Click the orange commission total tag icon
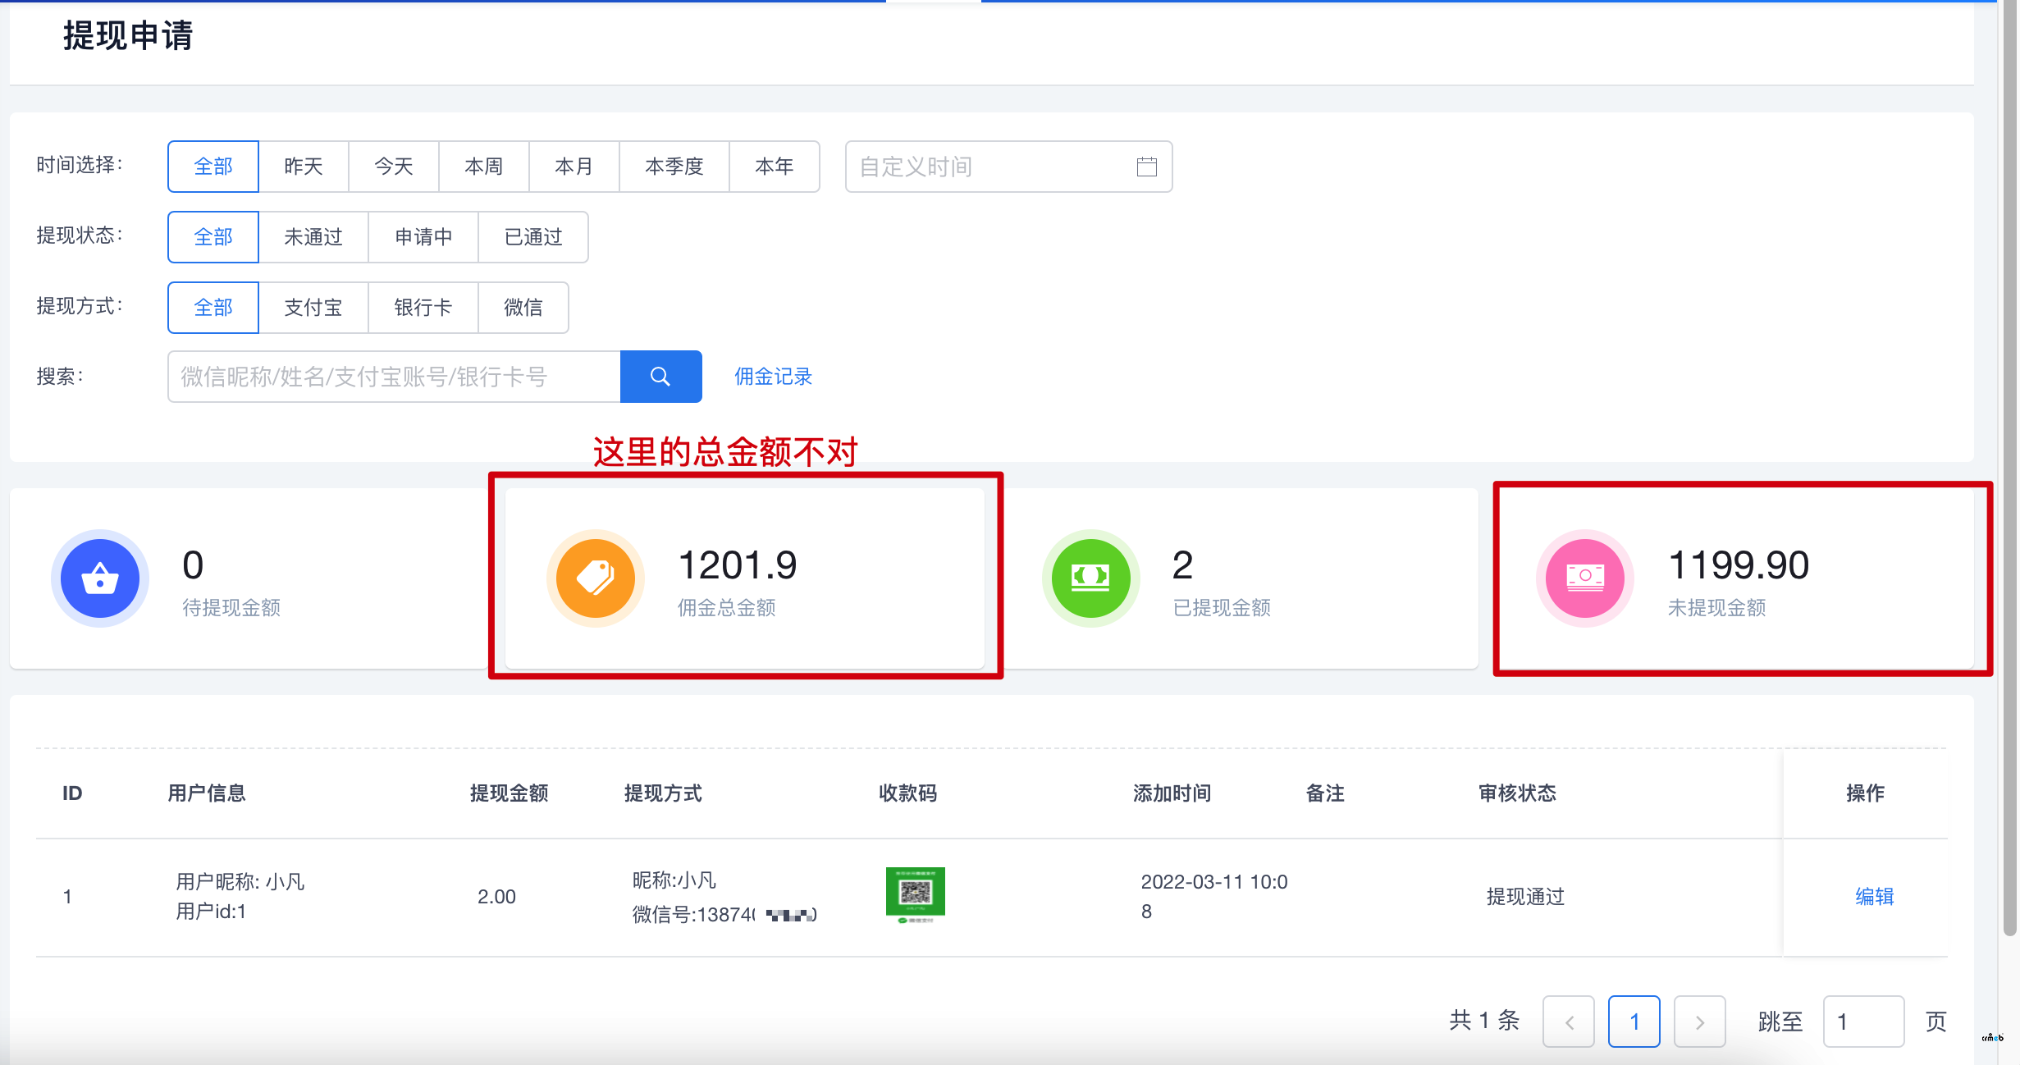 [x=596, y=578]
